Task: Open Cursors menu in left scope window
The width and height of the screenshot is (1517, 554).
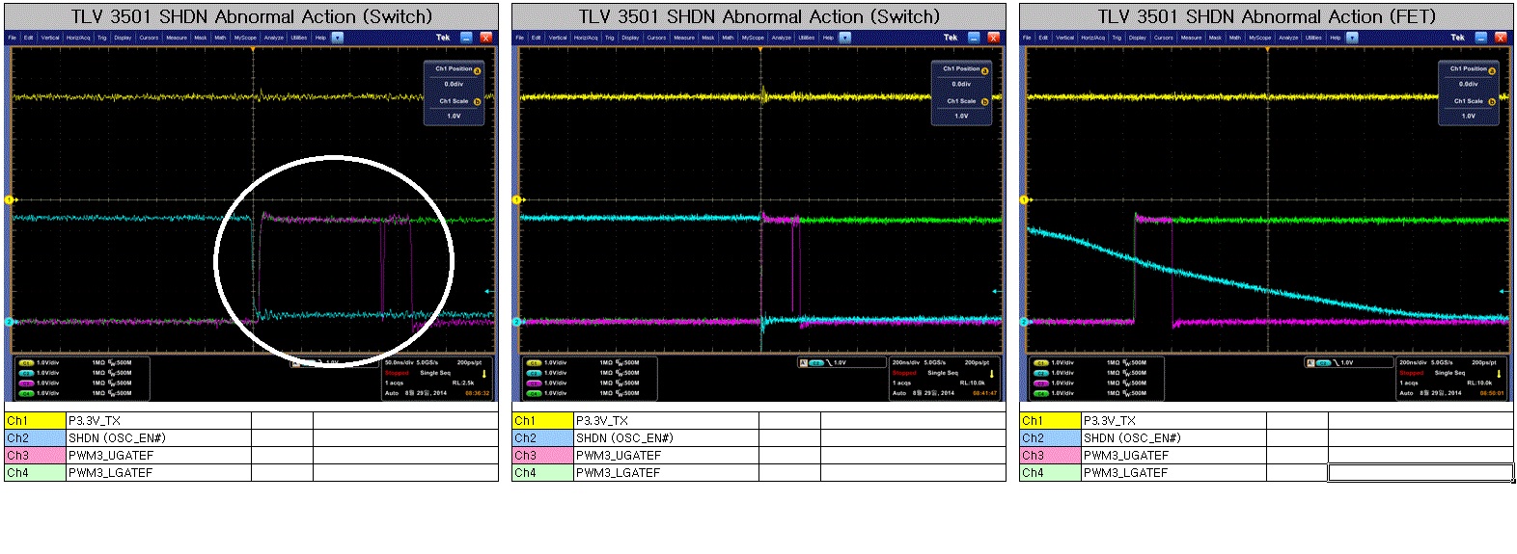Action: 149,38
